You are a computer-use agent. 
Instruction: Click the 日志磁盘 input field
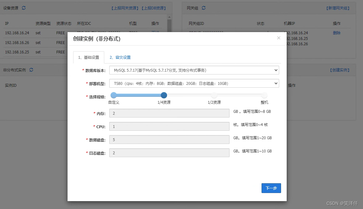(169, 153)
